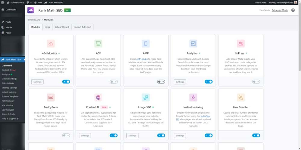Open the comments bubble icon in admin bar
The height and width of the screenshot is (150, 301).
28,2
